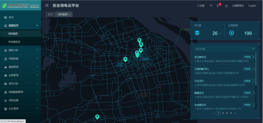Go to next page of project list

[235, 113]
